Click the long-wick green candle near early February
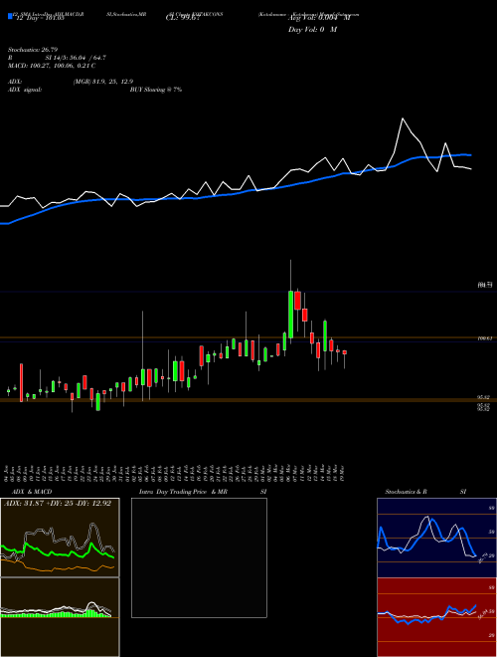Image resolution: width=497 pixels, height=657 pixels. (x=143, y=377)
